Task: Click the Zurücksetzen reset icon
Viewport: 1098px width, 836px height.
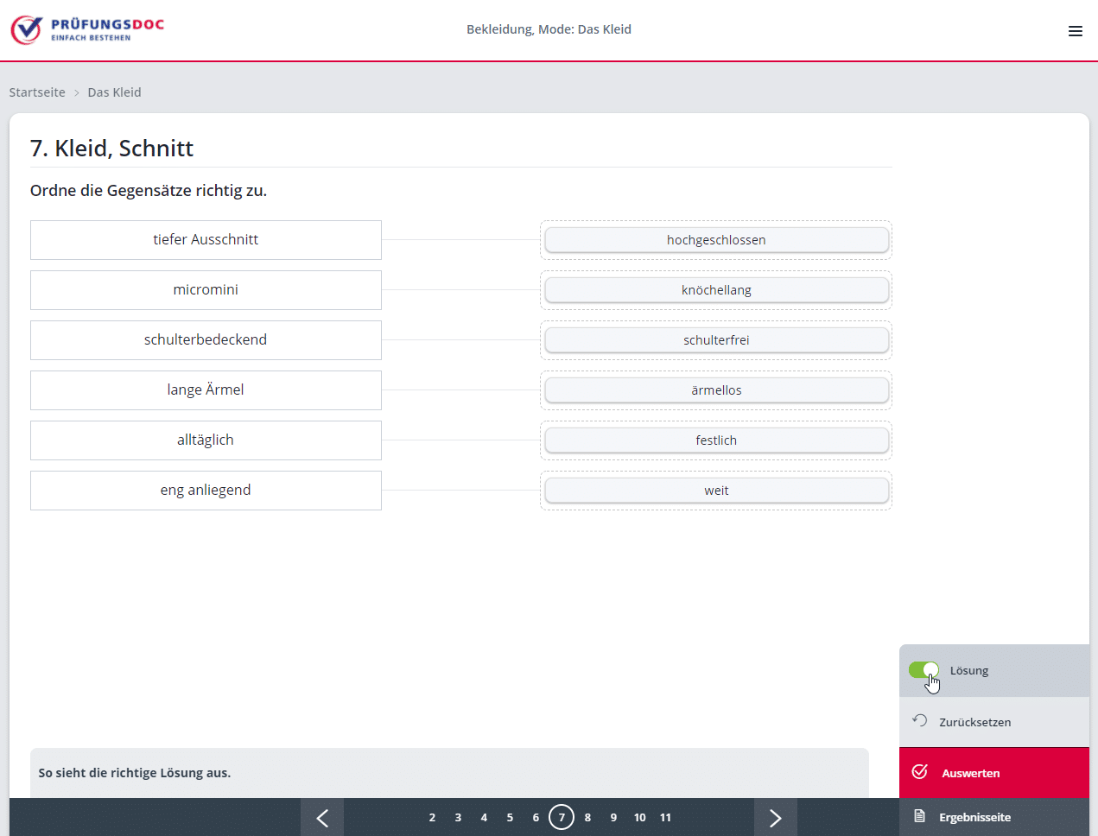Action: 920,720
